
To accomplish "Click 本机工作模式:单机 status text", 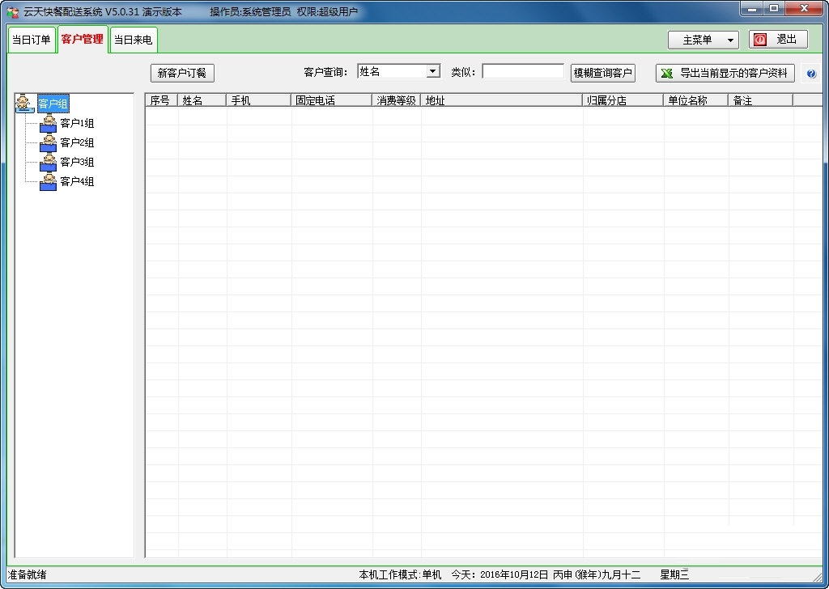I will point(400,574).
